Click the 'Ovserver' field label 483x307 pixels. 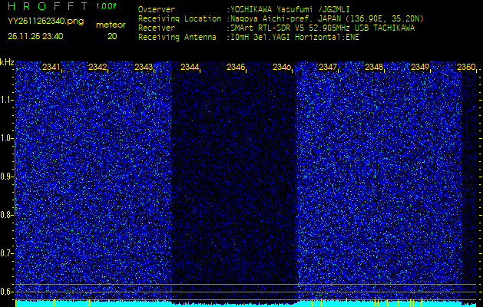coord(157,9)
